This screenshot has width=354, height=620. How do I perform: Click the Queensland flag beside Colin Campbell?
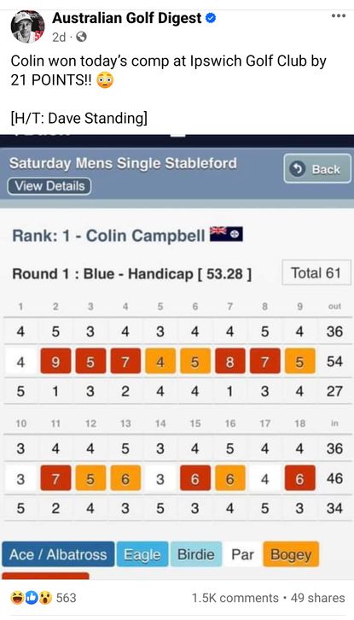[226, 234]
